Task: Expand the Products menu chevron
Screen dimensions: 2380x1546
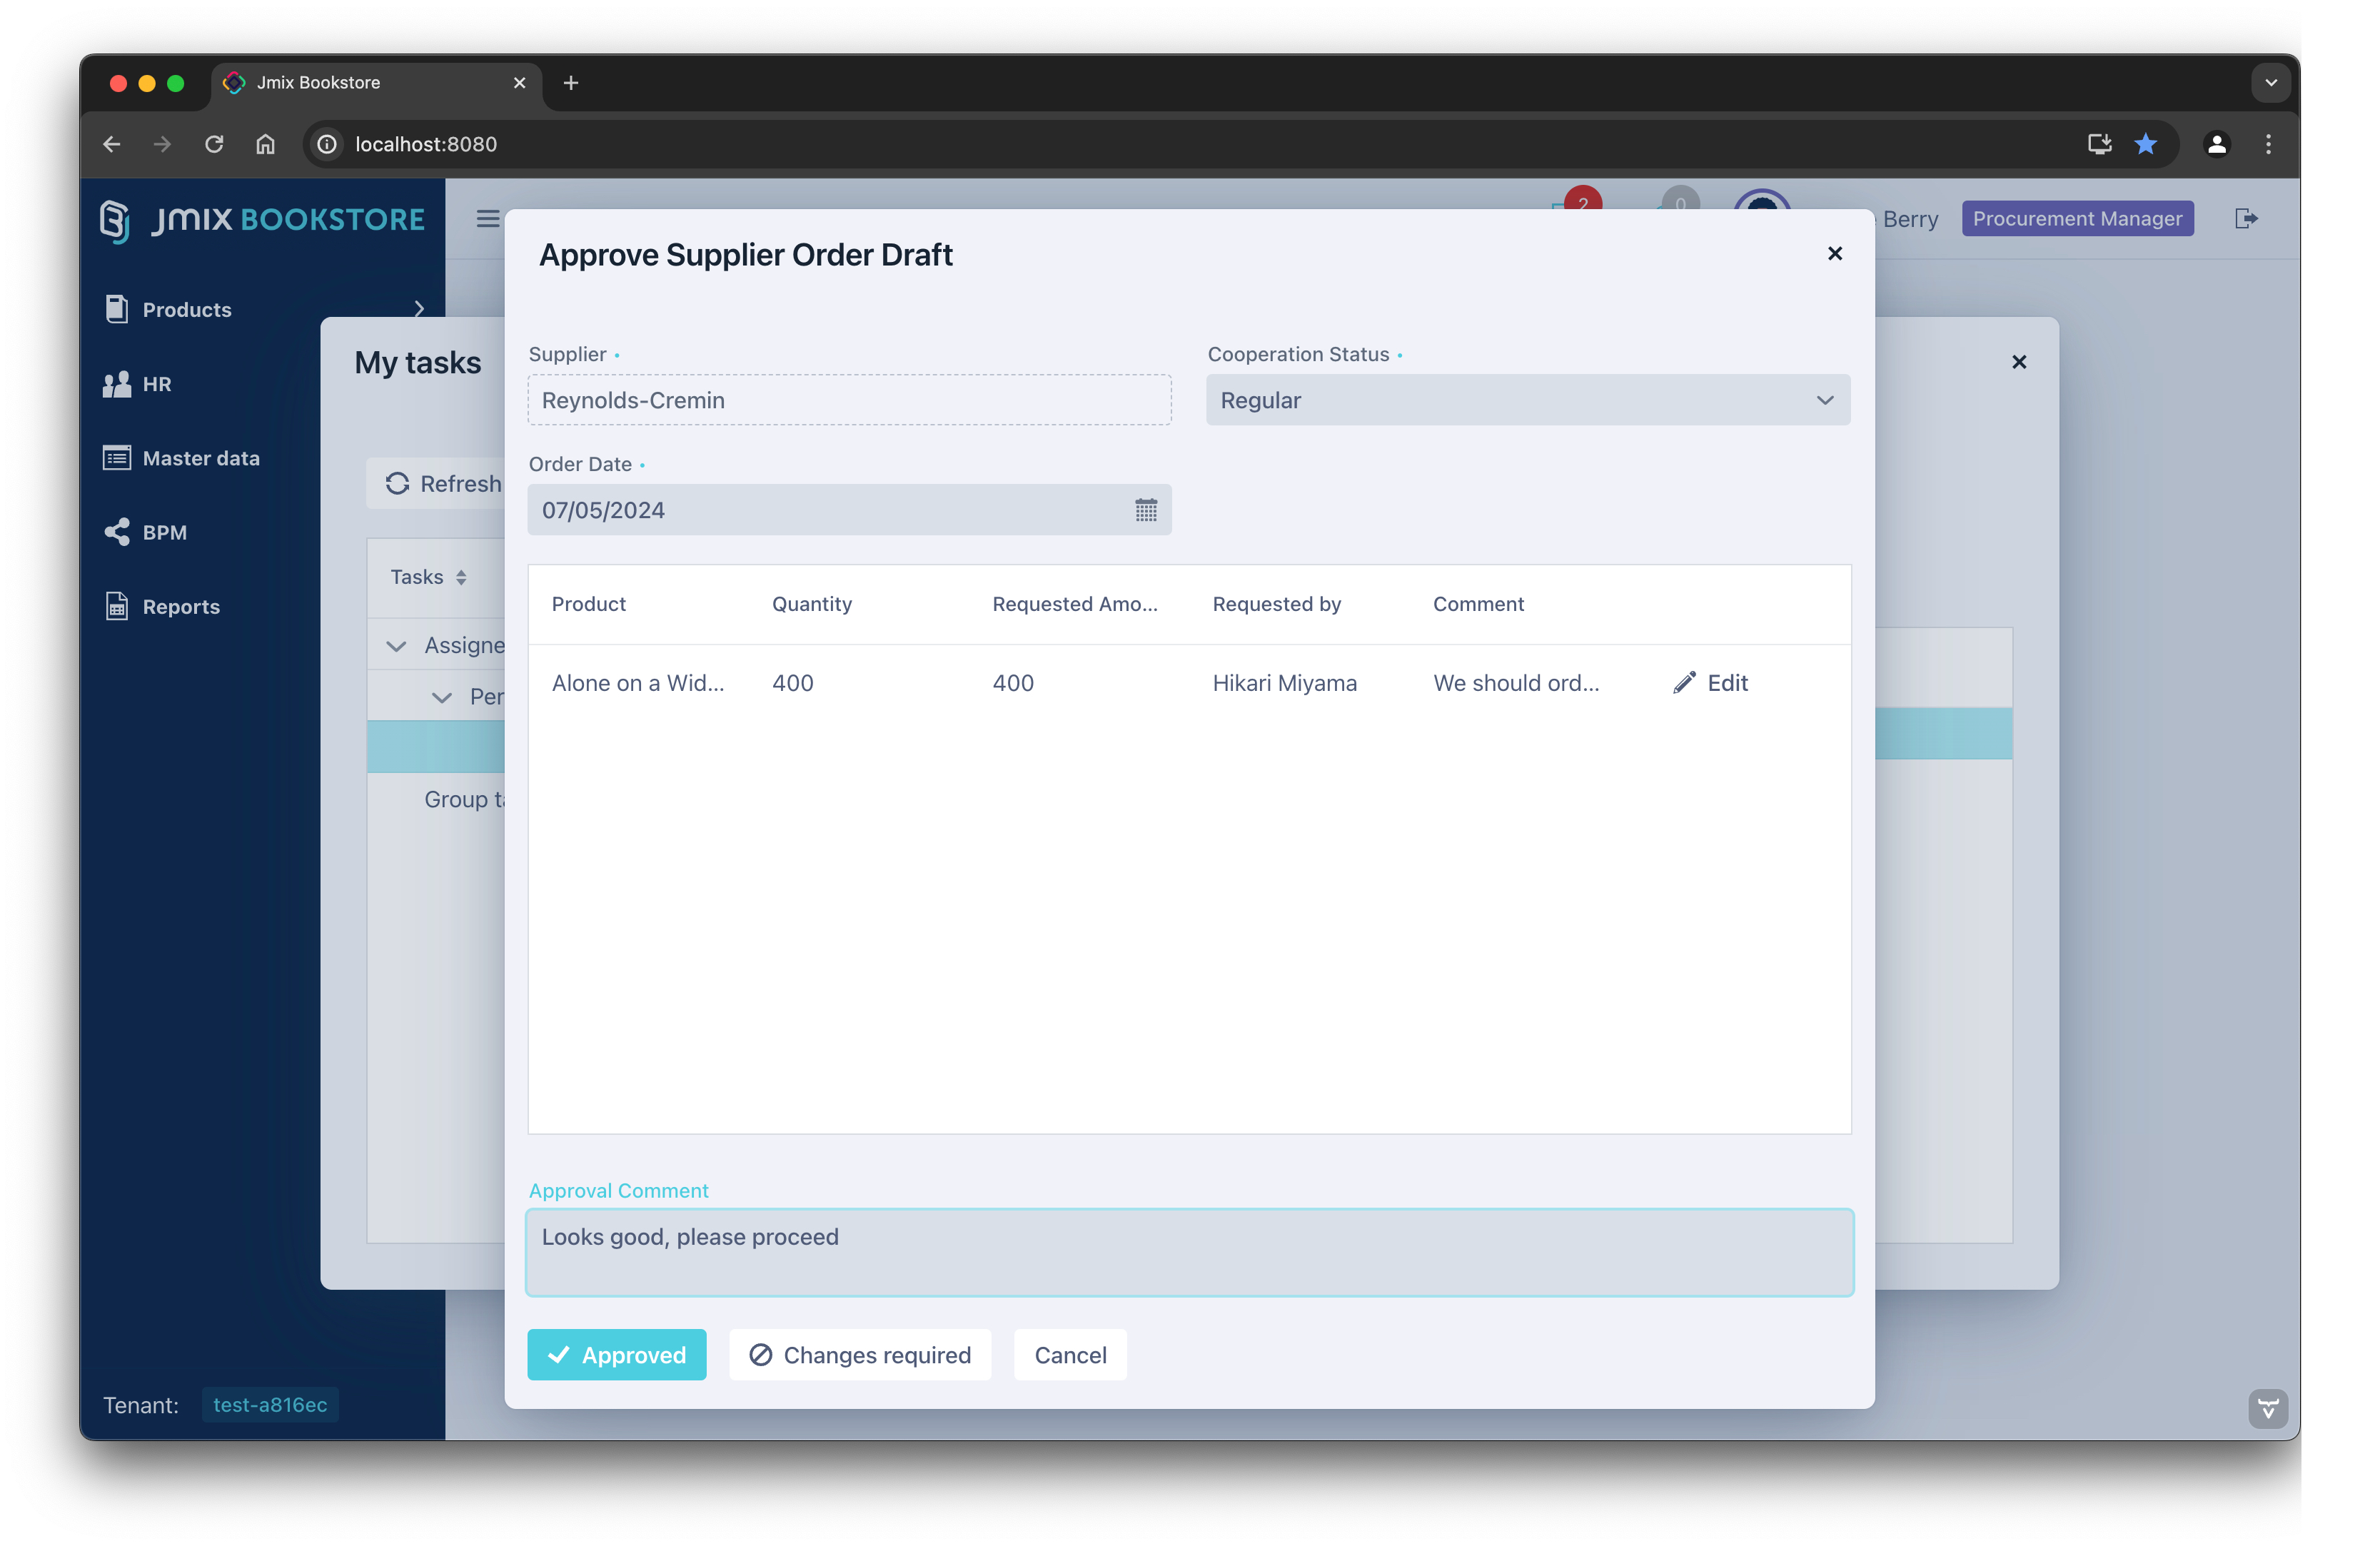Action: click(x=419, y=309)
